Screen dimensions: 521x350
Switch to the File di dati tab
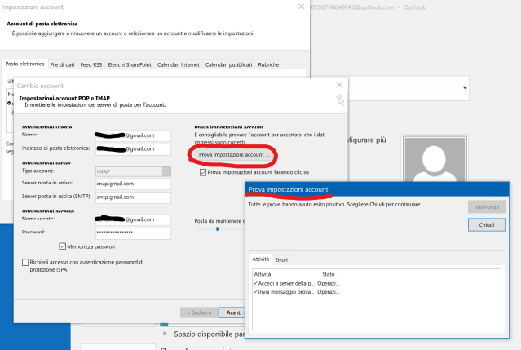[62, 64]
